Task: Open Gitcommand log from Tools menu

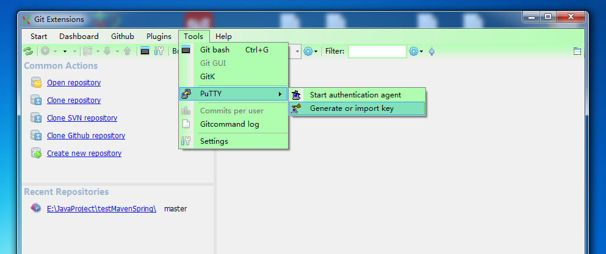Action: (x=234, y=124)
